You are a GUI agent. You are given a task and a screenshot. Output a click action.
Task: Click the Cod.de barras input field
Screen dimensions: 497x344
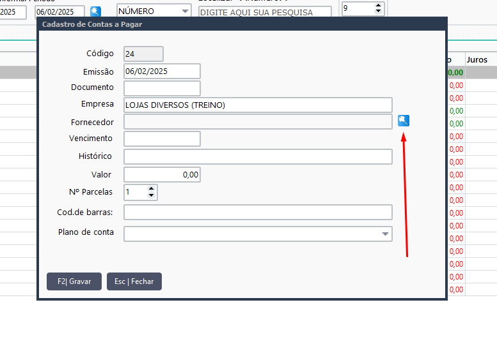(258, 212)
